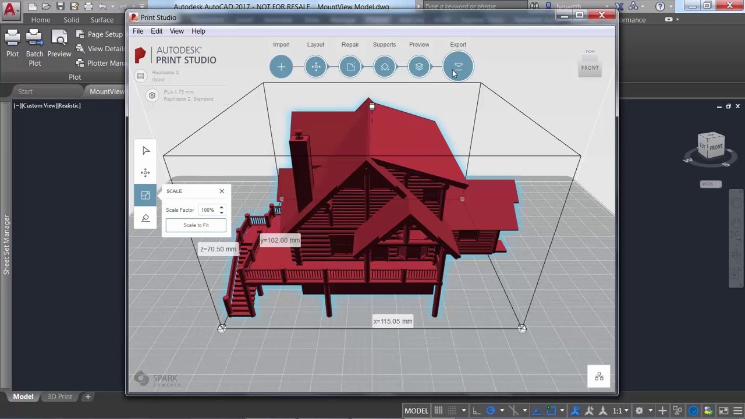Viewport: 745px width, 419px height.
Task: Click the Print icon in AutoCAD quick access
Action: 88,6
